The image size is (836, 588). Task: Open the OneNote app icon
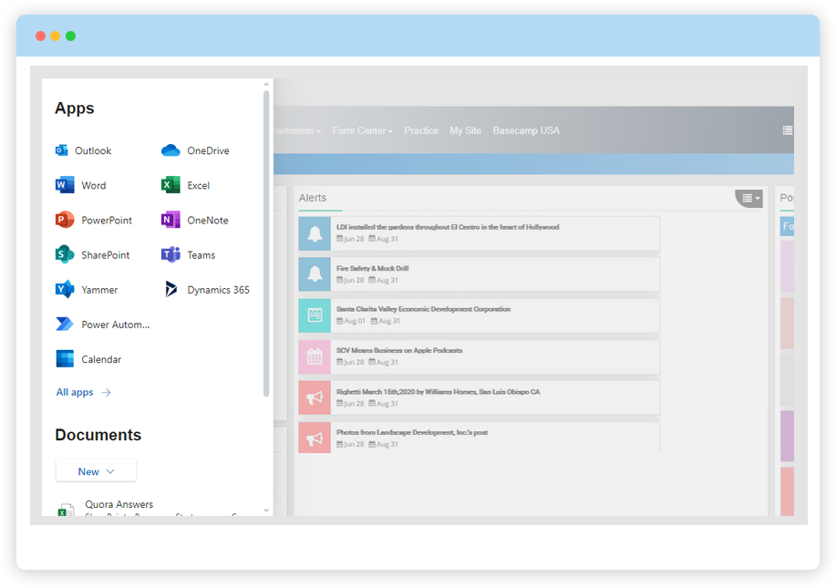tap(170, 220)
